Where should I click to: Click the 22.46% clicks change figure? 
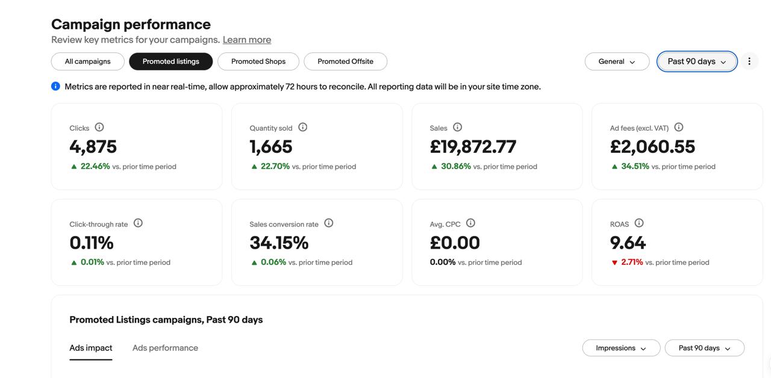[x=95, y=166]
